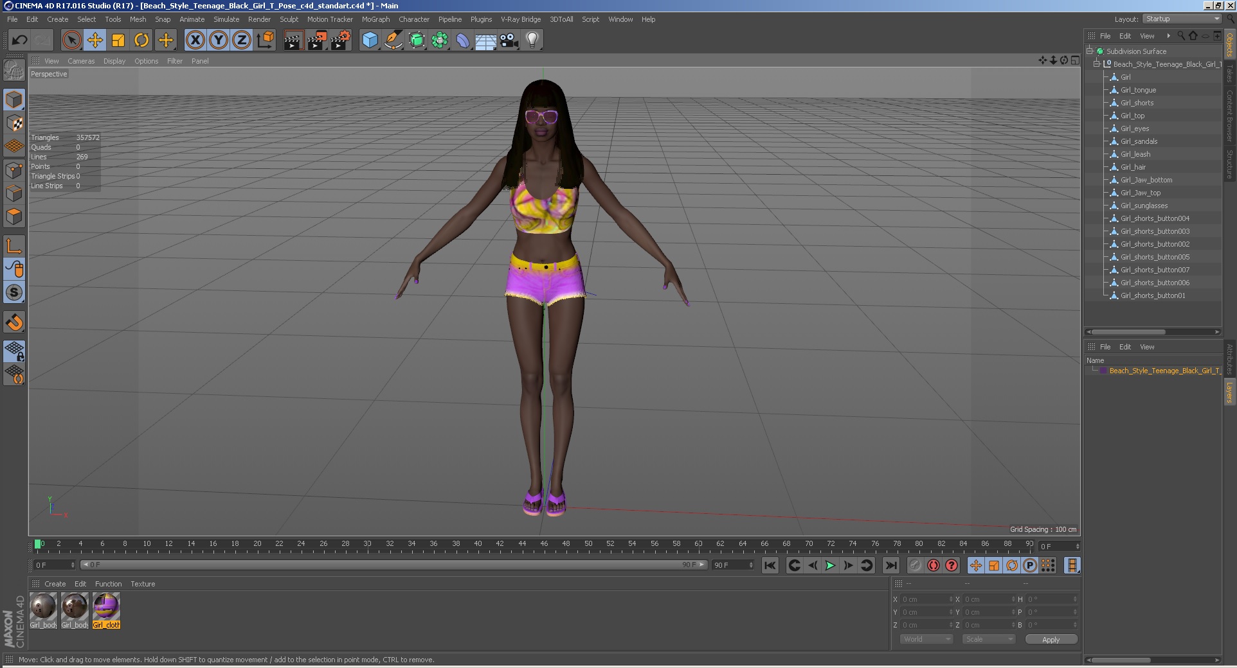Open the Scale mode dropdown

pyautogui.click(x=988, y=639)
